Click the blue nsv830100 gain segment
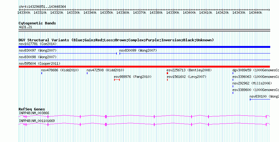279x142 pixels. point(260,99)
